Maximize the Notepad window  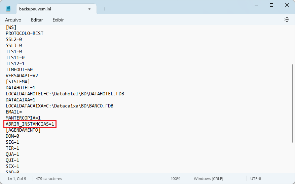click(271, 5)
